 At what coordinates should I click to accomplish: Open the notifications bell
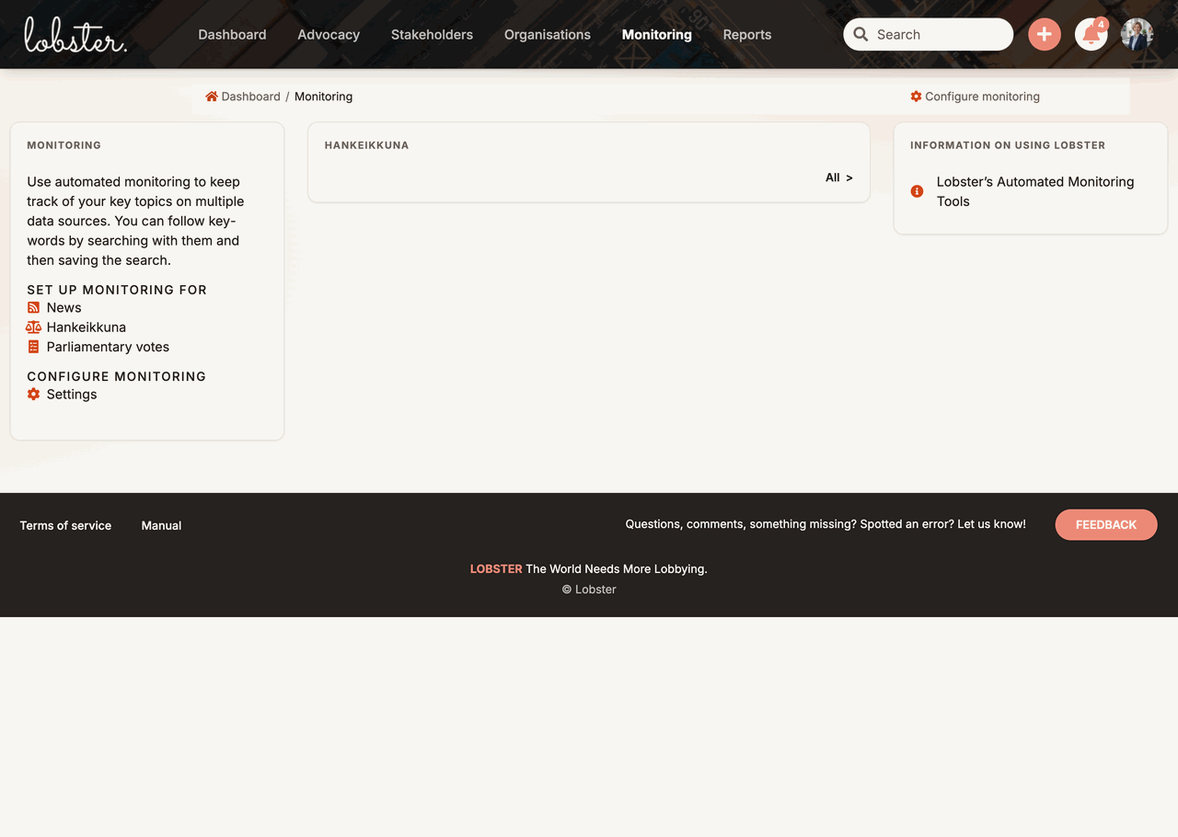1091,35
